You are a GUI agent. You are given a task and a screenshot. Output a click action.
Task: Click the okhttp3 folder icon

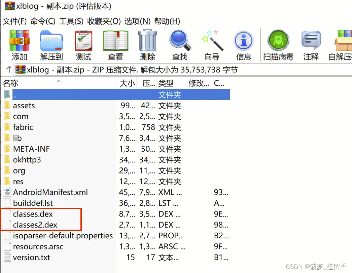[7, 159]
